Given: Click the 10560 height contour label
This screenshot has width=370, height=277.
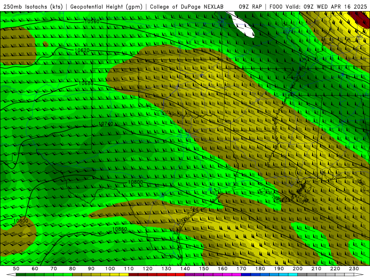Looking at the screenshot, I should click(x=92, y=22).
